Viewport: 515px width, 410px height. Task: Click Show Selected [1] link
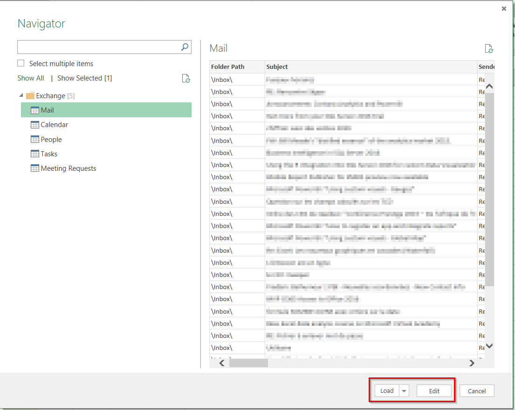coord(84,78)
